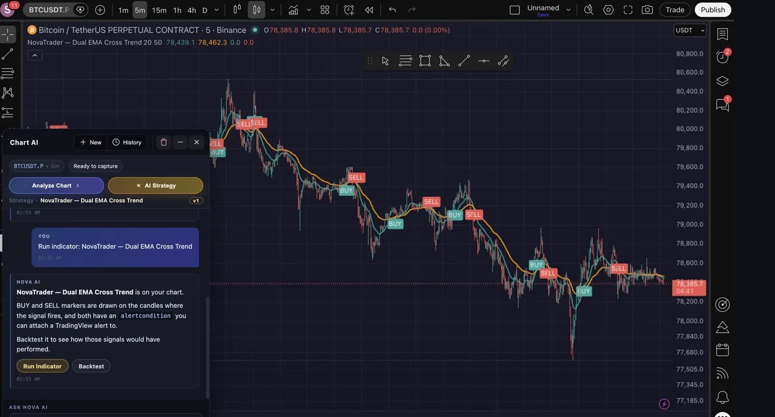Switch to the 4h timeframe
The image size is (775, 417).
[x=192, y=10]
